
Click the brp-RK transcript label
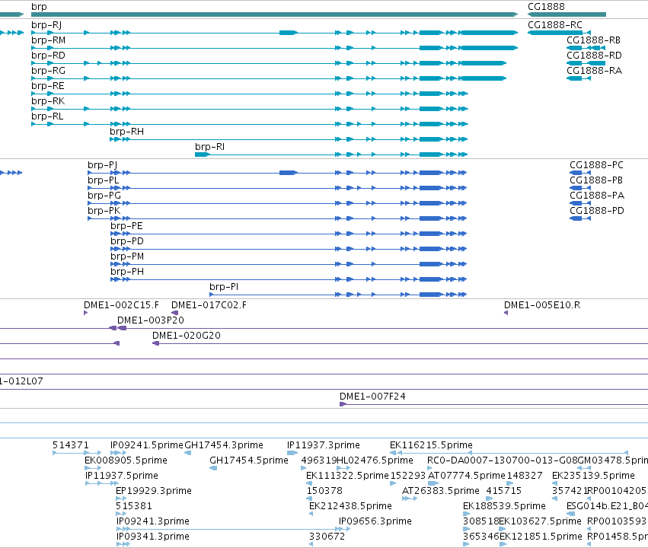[48, 101]
